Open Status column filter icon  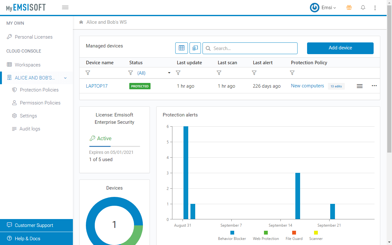pos(131,73)
